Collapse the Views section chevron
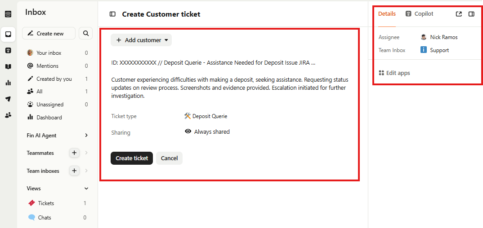Viewport: 483px width, 228px height. pos(86,189)
